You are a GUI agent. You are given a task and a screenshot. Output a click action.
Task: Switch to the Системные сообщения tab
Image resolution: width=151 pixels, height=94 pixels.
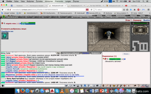coord(71,53)
